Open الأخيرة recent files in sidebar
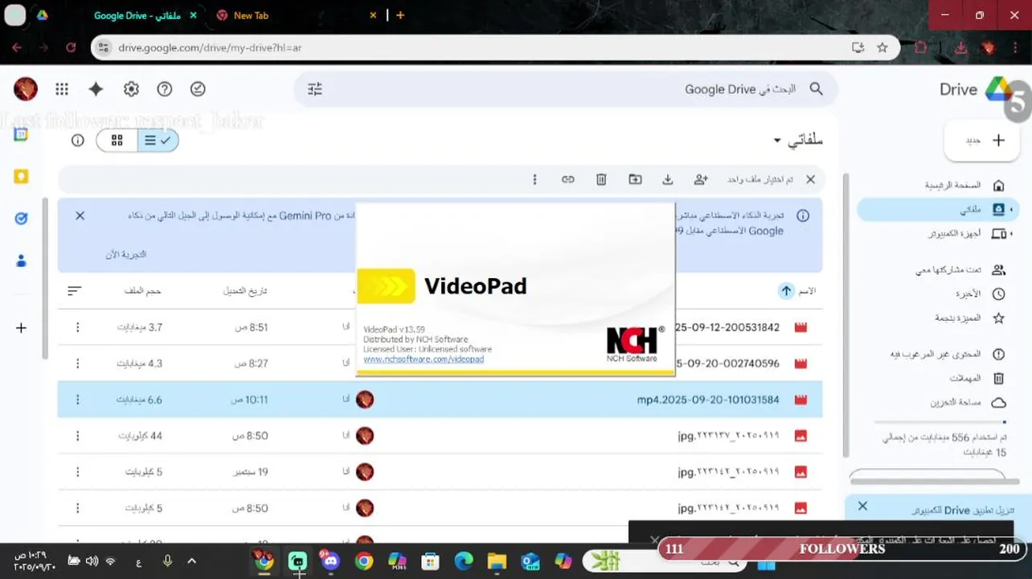1032x579 pixels. 979,294
